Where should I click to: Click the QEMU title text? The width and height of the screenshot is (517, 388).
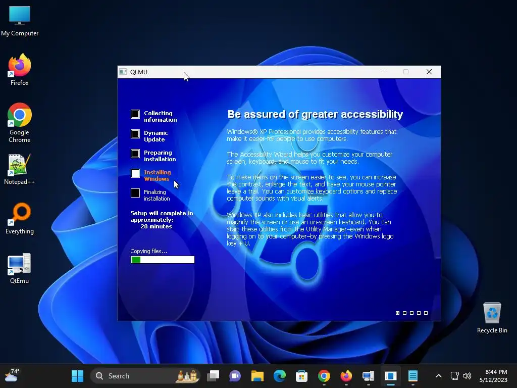coord(138,72)
